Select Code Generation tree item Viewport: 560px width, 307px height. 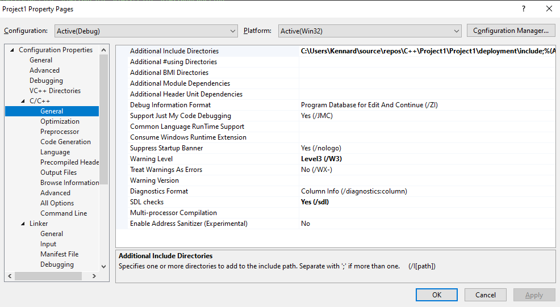(65, 142)
